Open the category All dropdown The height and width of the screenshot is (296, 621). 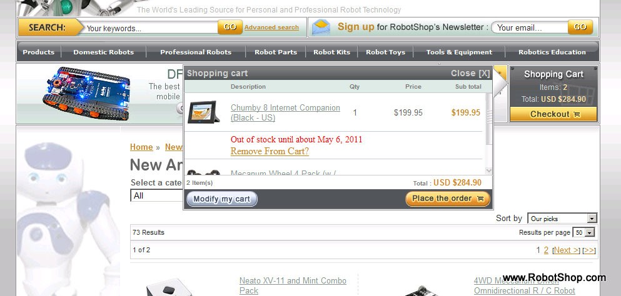[x=157, y=195]
